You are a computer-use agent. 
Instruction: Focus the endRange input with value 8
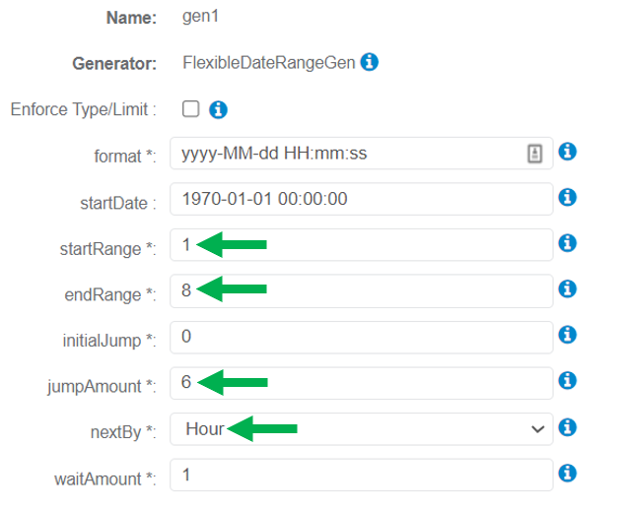pyautogui.click(x=362, y=290)
